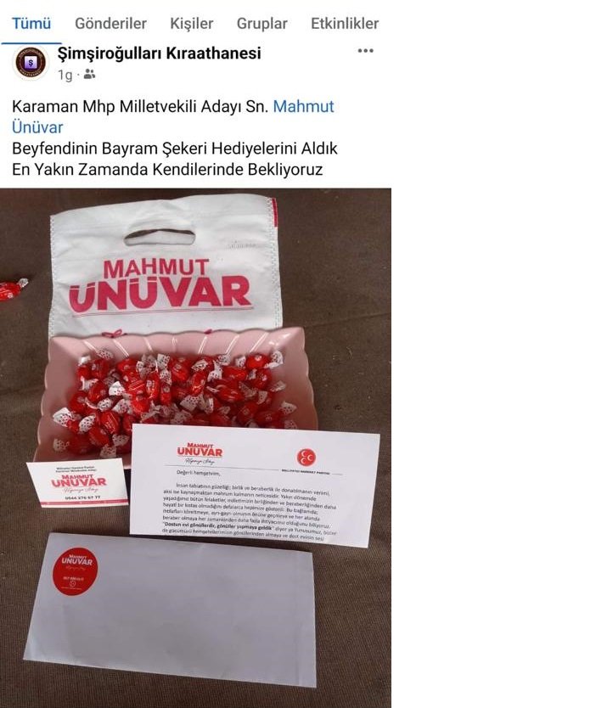Click the Ünüvar tagged name on second line
Viewport: 596px width, 708px height.
[37, 127]
